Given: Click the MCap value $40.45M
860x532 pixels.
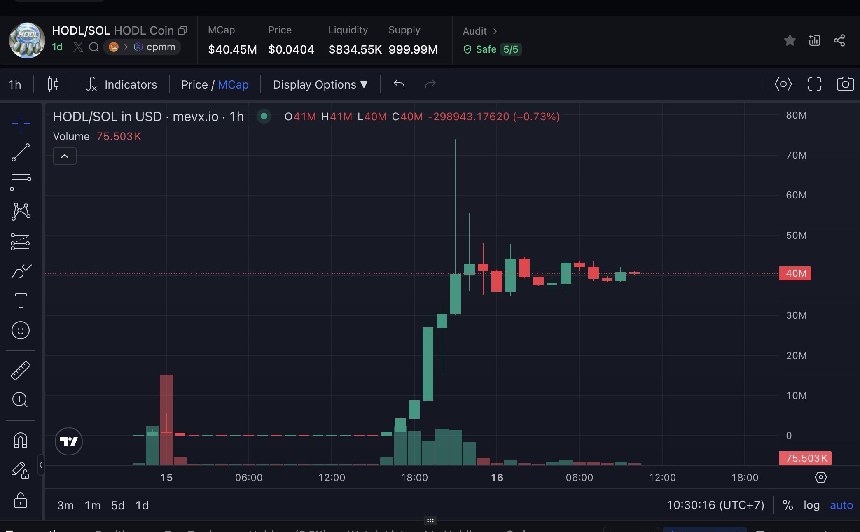Looking at the screenshot, I should pyautogui.click(x=232, y=49).
